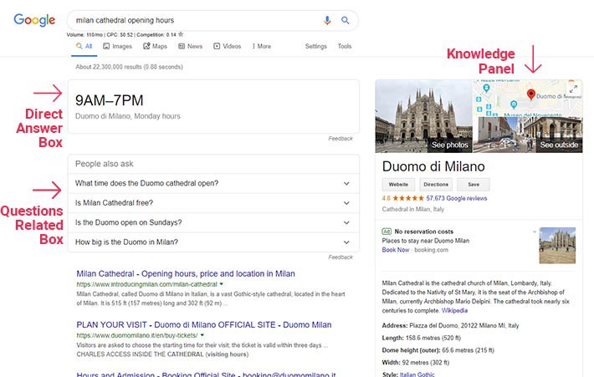Click the red Duomo map pin
The height and width of the screenshot is (377, 594).
coord(531,94)
